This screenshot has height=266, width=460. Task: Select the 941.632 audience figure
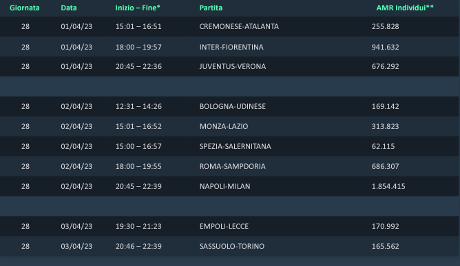[x=385, y=47]
